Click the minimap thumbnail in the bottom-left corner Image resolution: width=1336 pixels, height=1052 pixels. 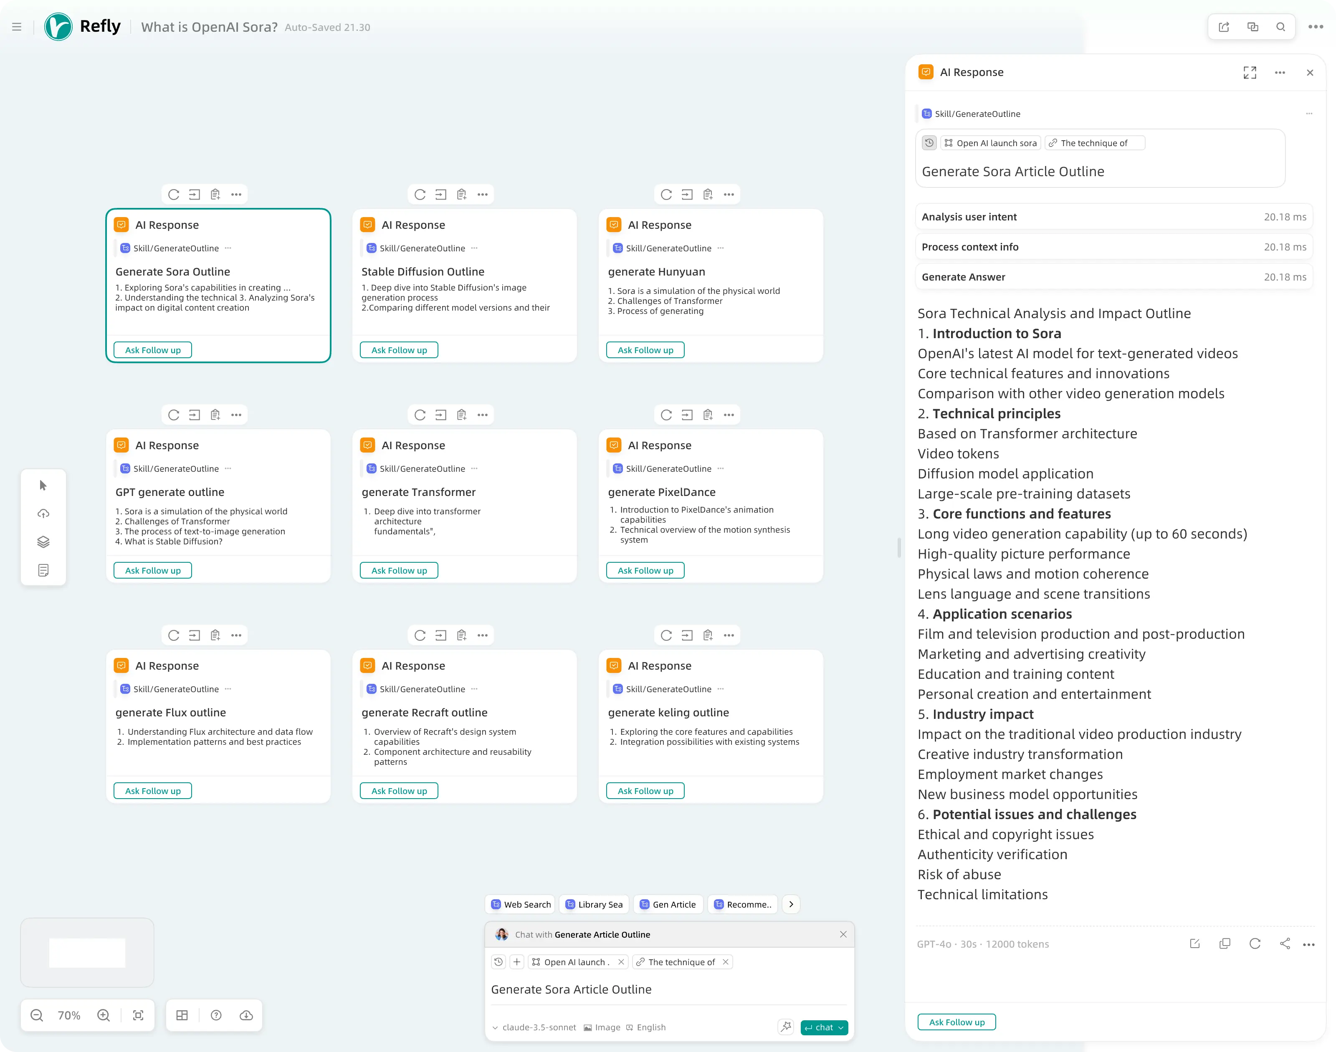click(x=86, y=952)
